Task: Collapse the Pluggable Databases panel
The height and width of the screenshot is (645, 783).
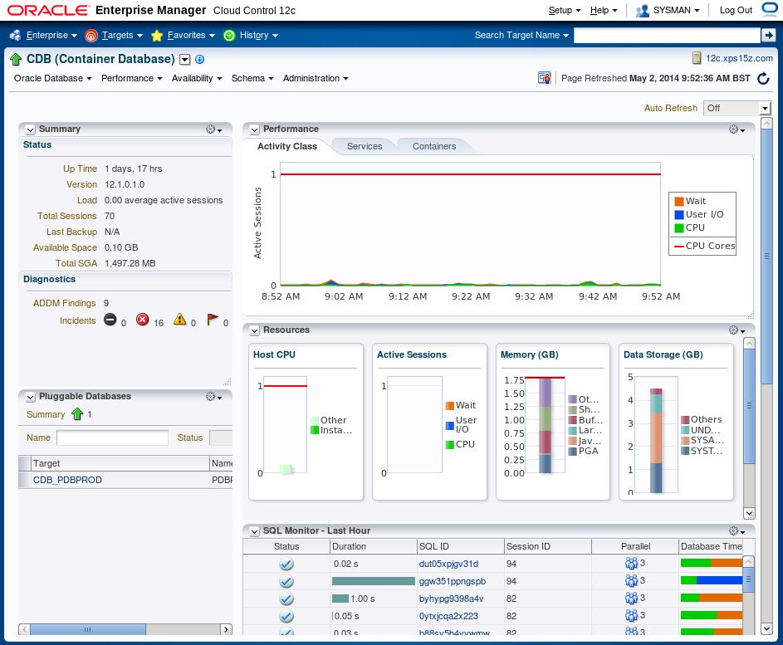Action: click(31, 397)
